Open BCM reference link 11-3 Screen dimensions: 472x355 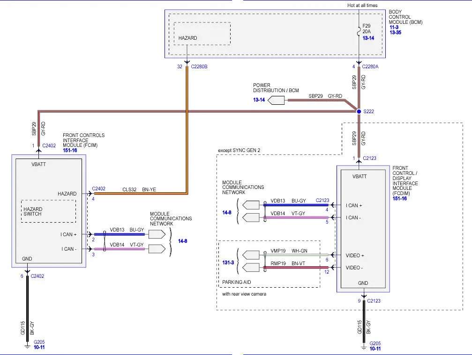394,27
